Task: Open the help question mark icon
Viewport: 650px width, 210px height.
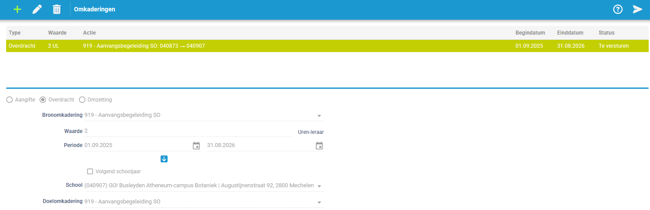Action: (x=618, y=9)
